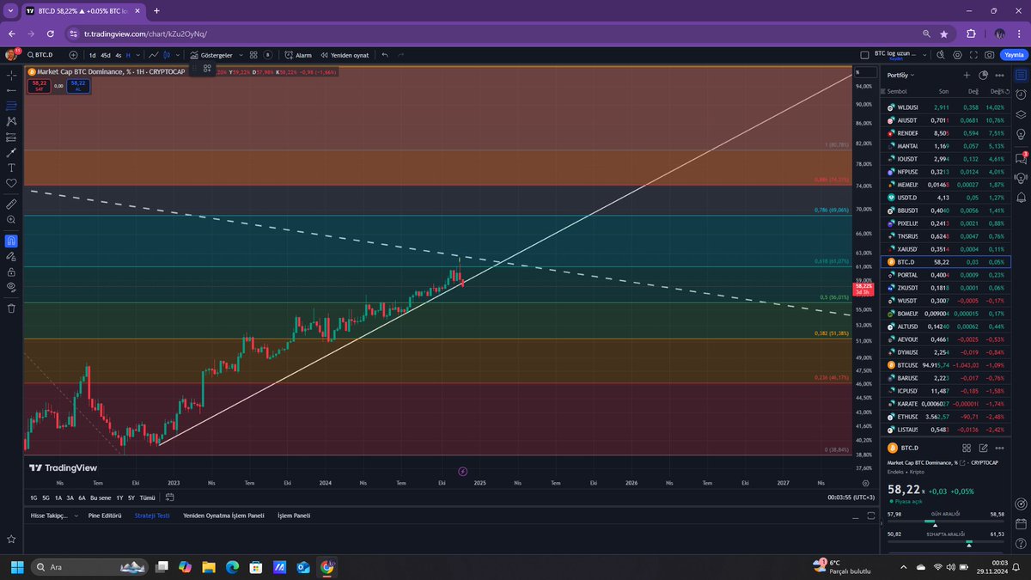The width and height of the screenshot is (1031, 580).
Task: Toggle the layout checkbox beside BTC log uzun
Action: click(864, 55)
